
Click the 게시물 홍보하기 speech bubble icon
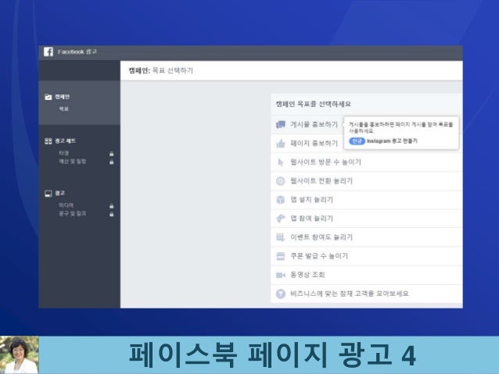coord(280,125)
